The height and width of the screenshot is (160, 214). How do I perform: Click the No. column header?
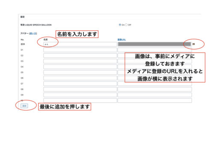22,40
